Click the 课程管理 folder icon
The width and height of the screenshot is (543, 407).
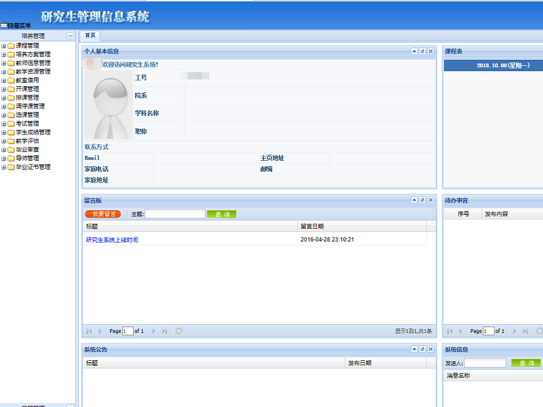pyautogui.click(x=11, y=45)
